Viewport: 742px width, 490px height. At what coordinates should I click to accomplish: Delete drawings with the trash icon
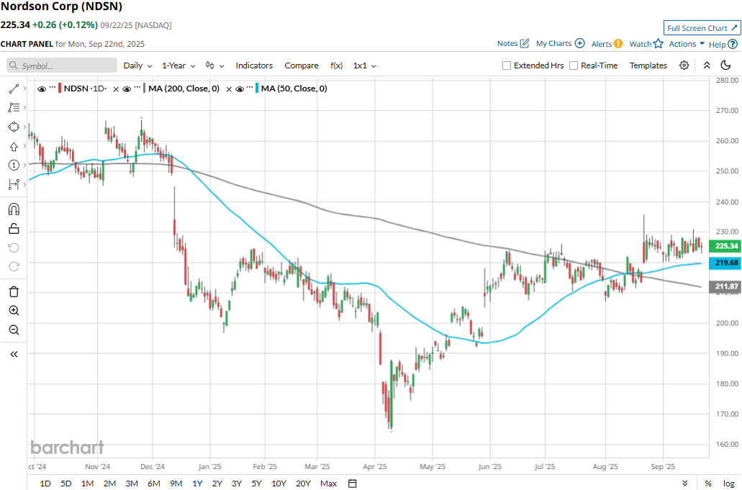coord(14,291)
